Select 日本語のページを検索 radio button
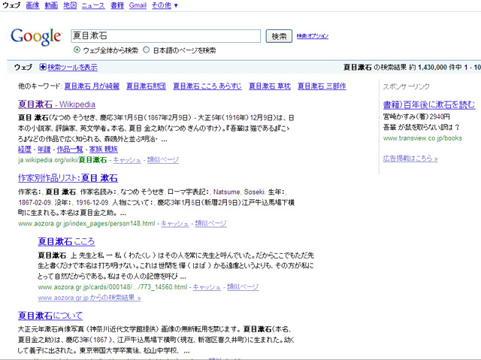481x360 pixels. click(147, 50)
